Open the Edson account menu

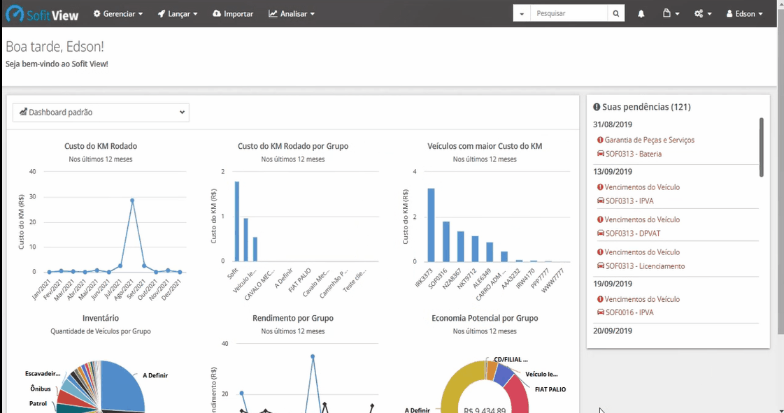745,14
